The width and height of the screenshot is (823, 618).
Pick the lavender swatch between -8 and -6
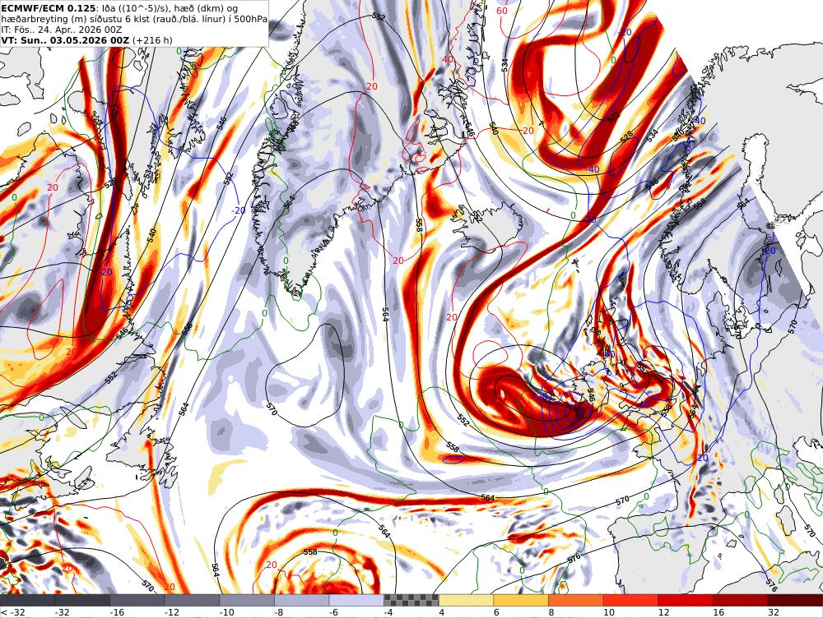pos(302,600)
